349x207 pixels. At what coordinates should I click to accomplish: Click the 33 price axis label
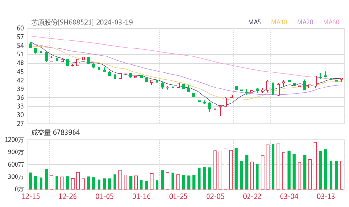[20, 106]
